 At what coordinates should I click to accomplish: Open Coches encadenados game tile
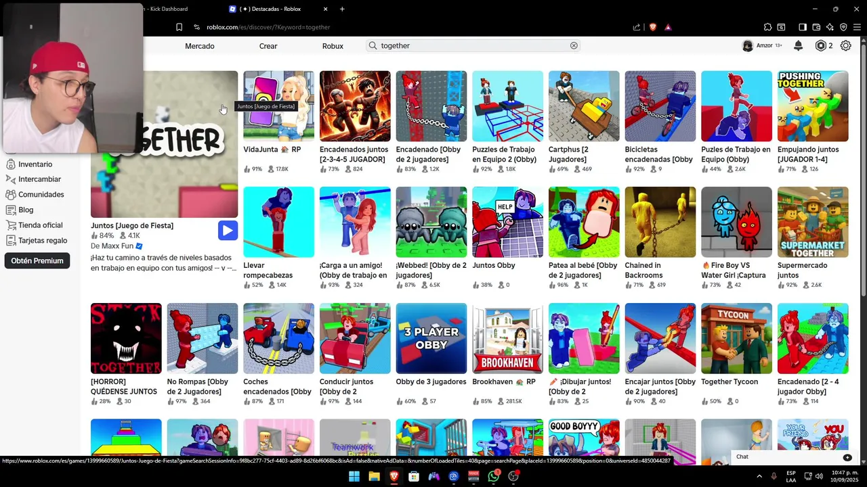(278, 354)
